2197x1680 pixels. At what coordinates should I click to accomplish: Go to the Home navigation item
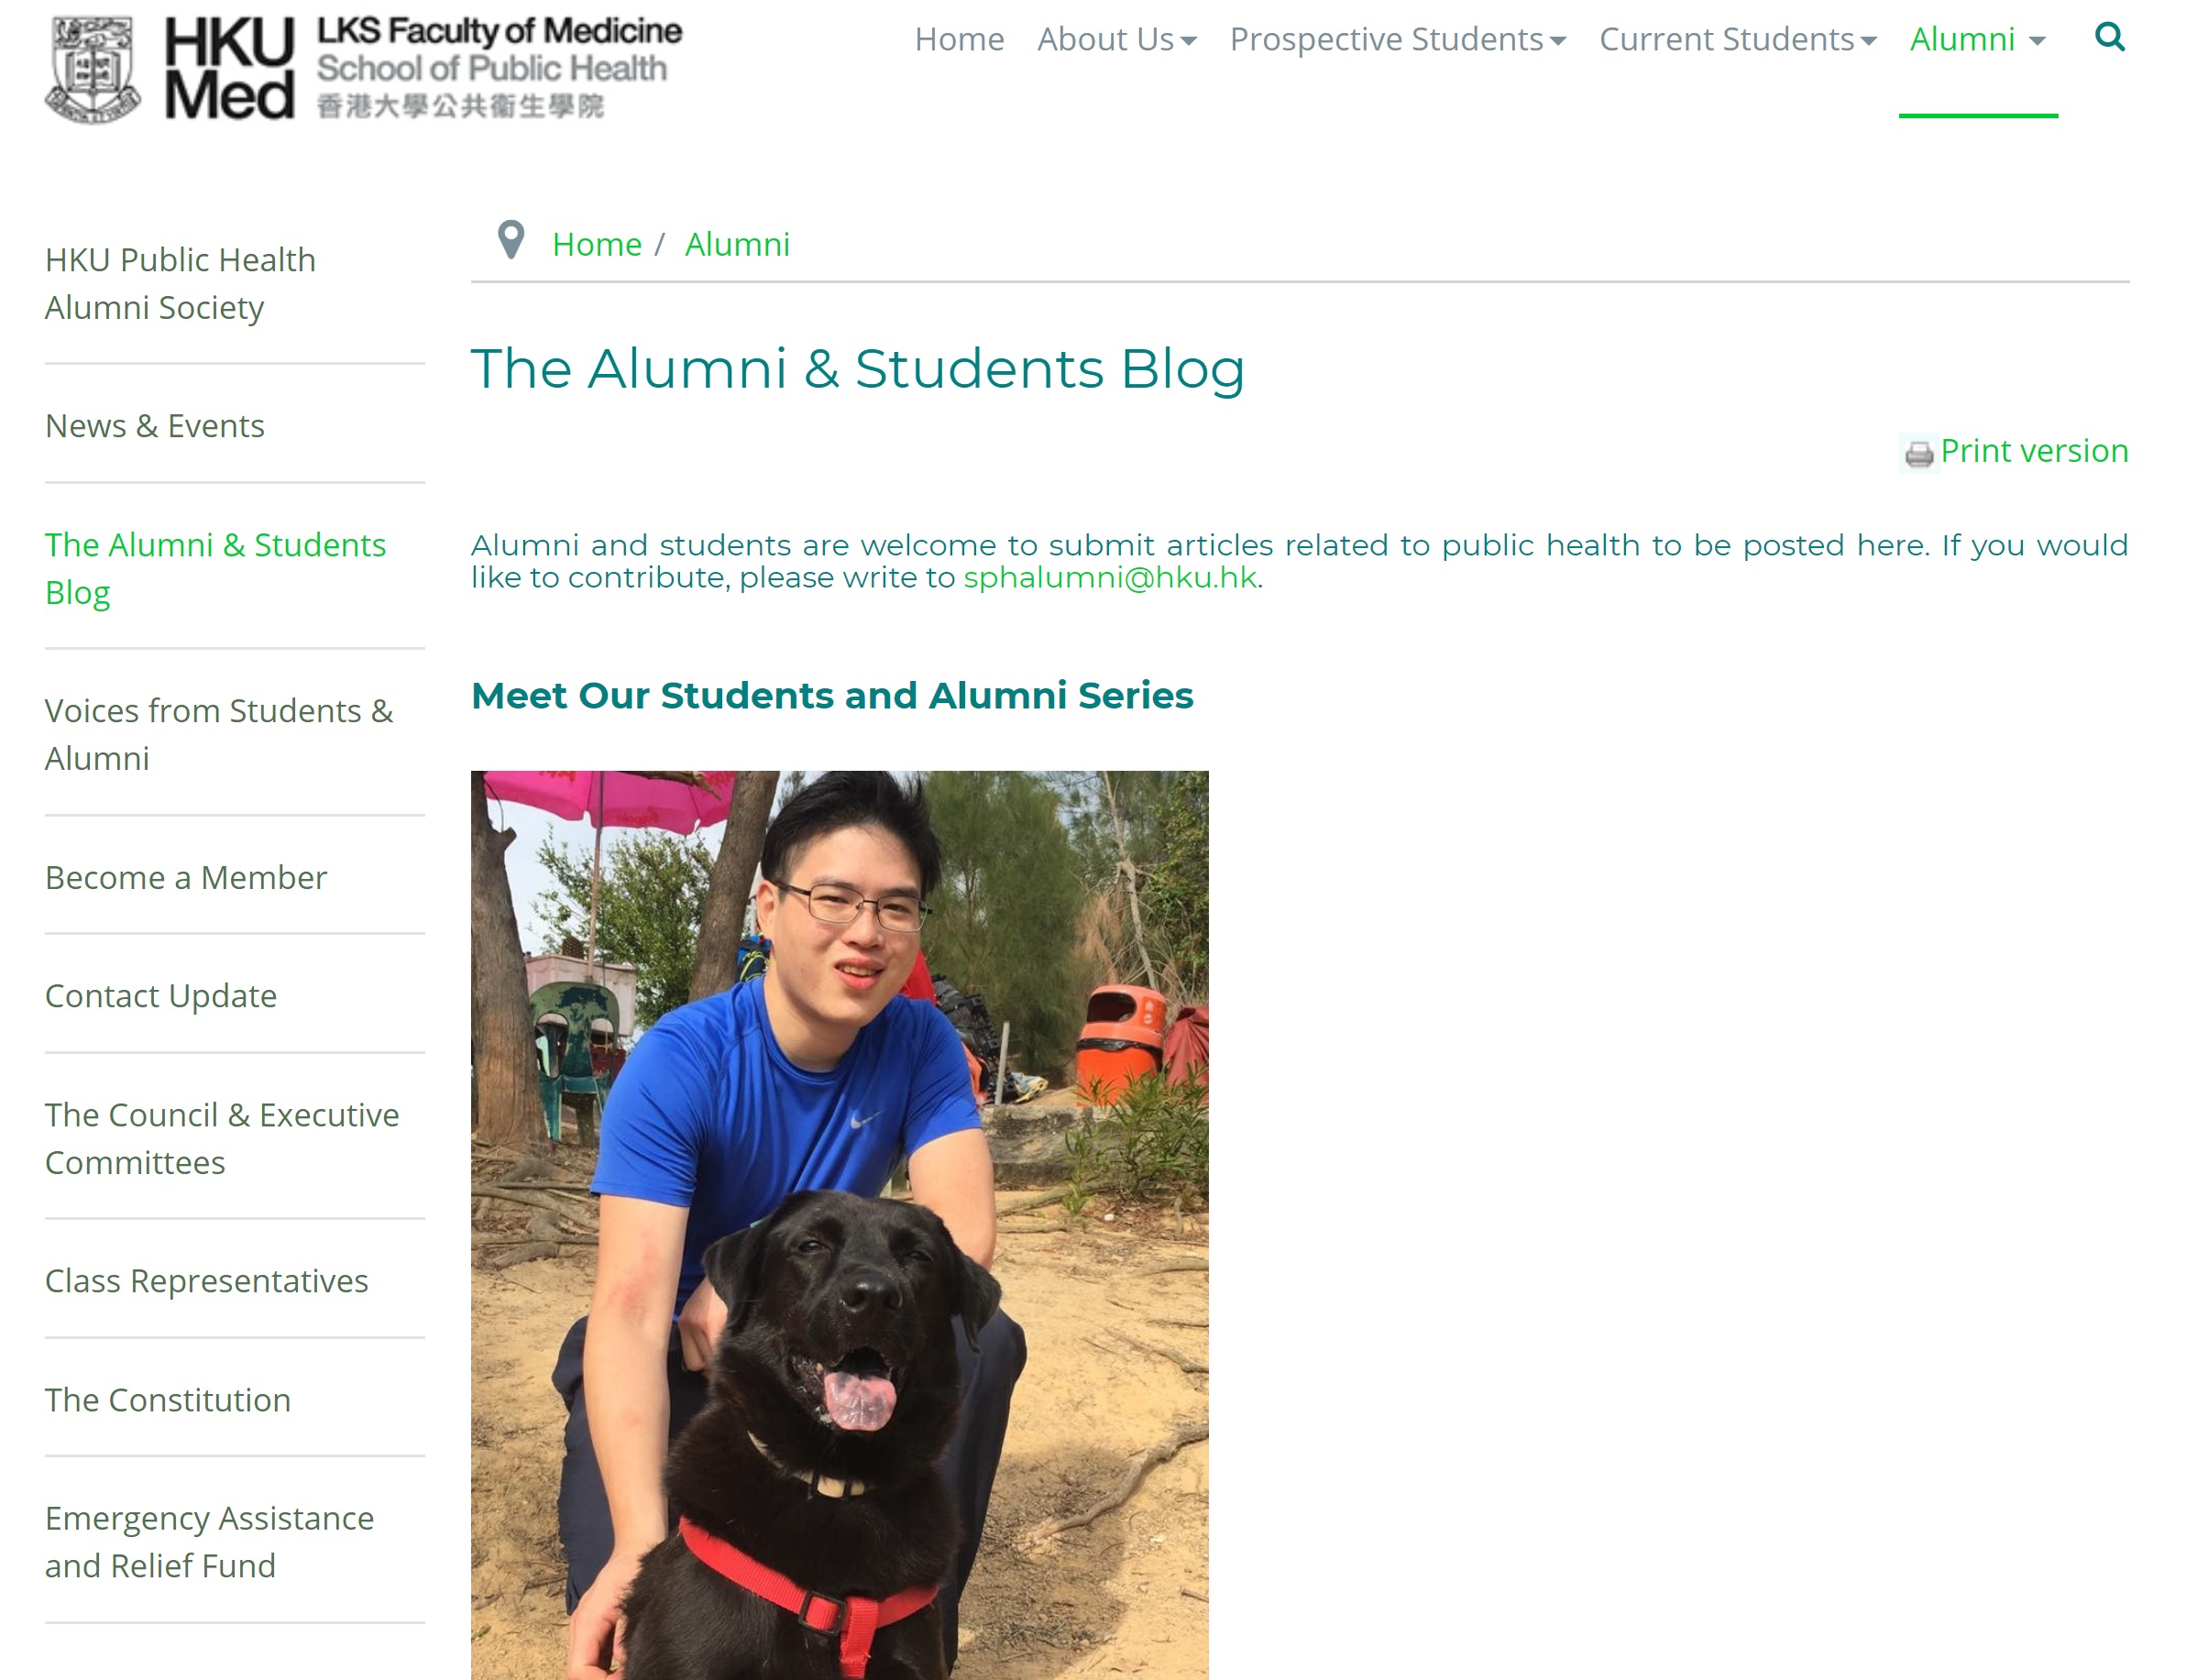tap(959, 39)
